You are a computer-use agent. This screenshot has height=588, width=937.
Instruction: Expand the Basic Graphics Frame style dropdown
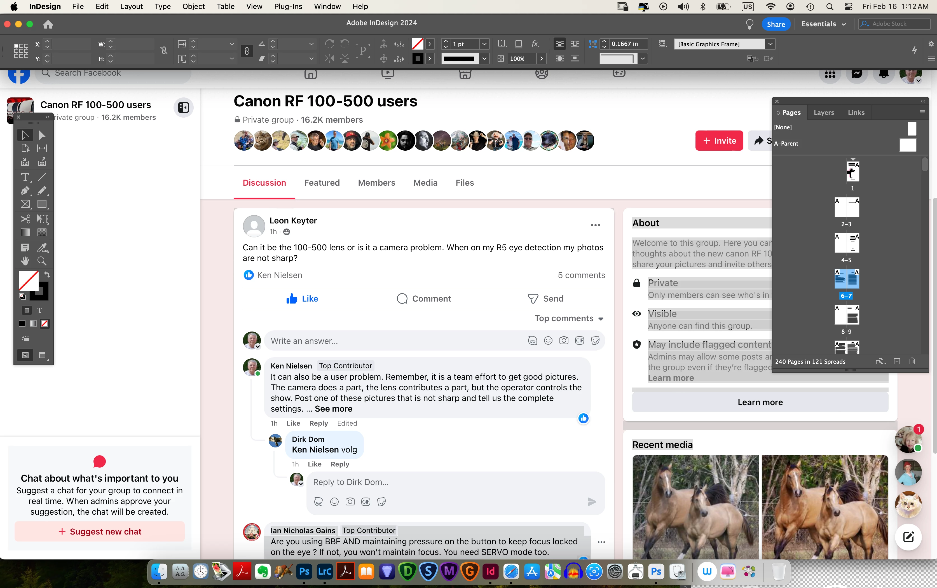pyautogui.click(x=770, y=44)
